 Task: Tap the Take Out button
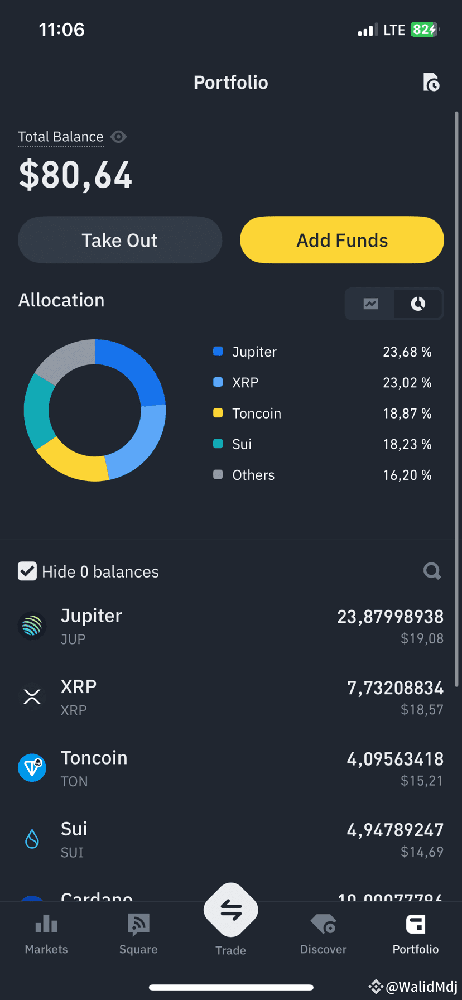[x=120, y=240]
